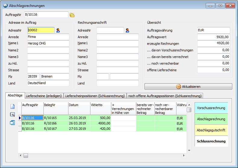
Task: Click the blank document icon beside the grid
Action: [12, 106]
